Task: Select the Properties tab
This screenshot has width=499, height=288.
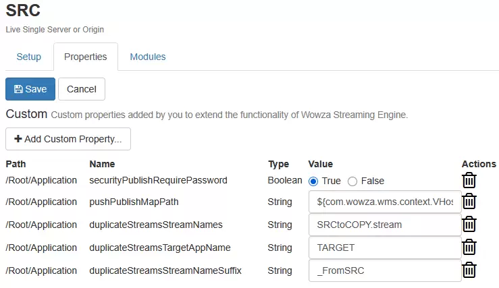Action: (x=86, y=57)
